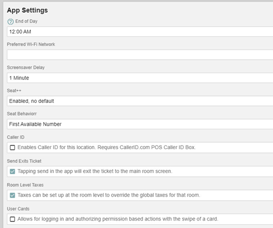The height and width of the screenshot is (228, 273).
Task: Uncheck the Send Exits Ticket checkbox
Action: tap(12, 172)
